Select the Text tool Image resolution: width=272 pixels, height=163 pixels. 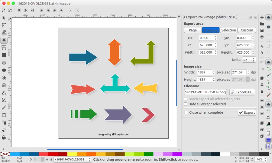[4, 115]
